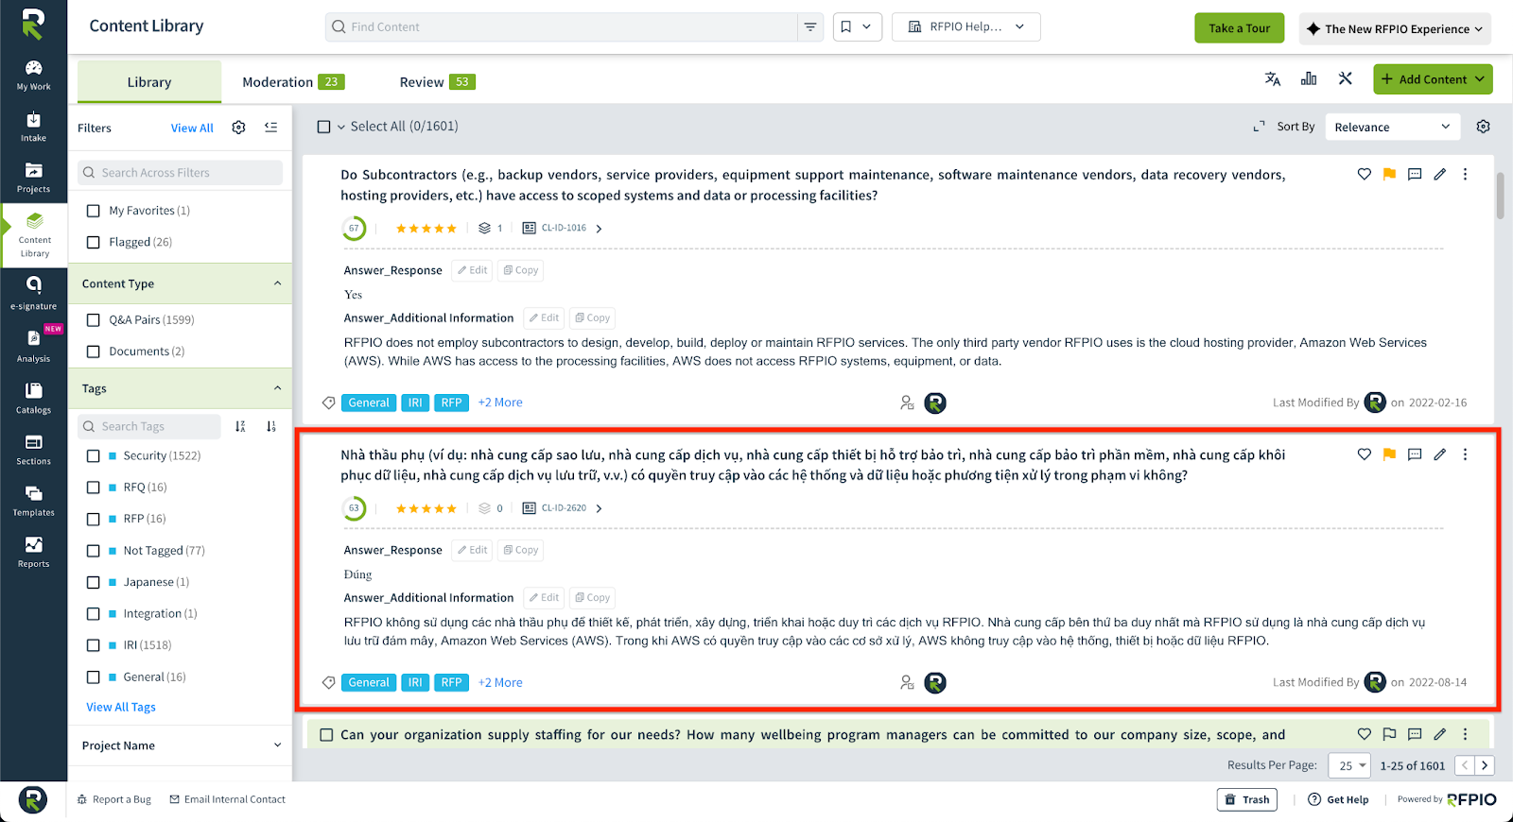Open the results per page dropdown
Screen dimensions: 1513x822
pos(1349,765)
